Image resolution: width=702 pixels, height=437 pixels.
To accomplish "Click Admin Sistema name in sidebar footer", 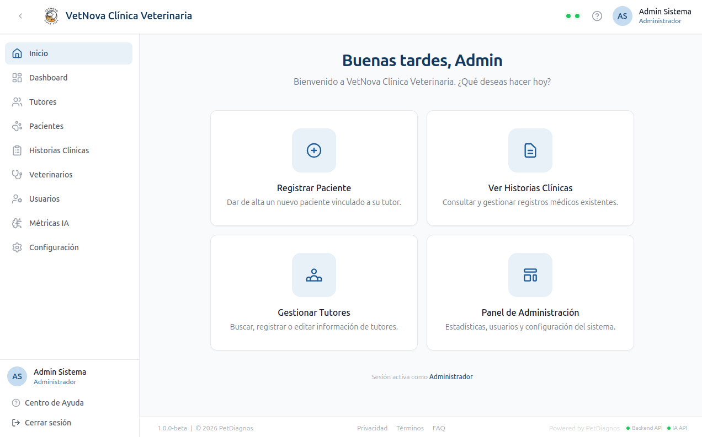I will [60, 372].
